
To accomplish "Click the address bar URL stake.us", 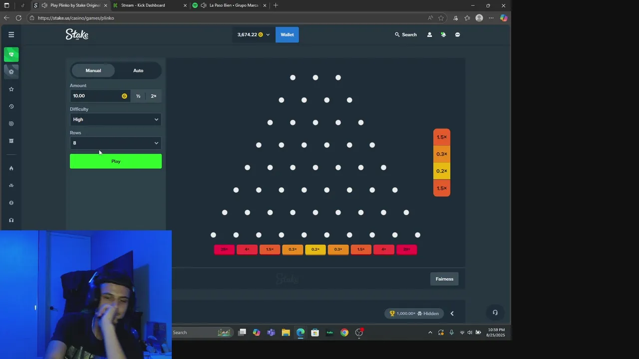I will click(76, 18).
